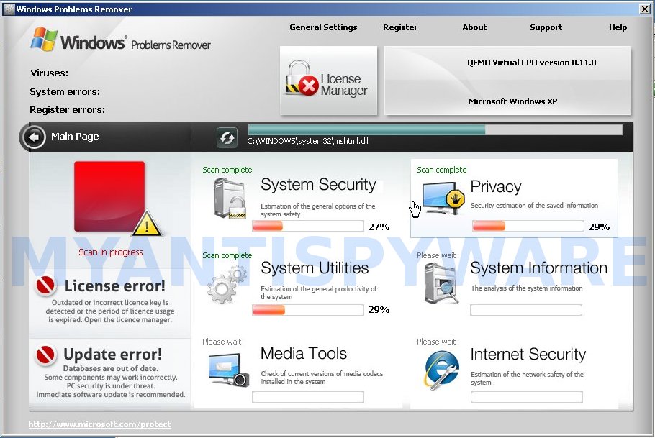Click the Privacy monitor hand icon

point(443,198)
